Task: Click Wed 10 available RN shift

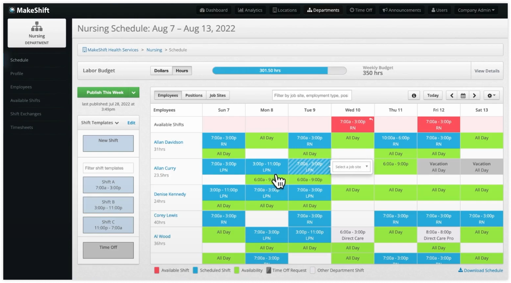Action: pos(353,124)
